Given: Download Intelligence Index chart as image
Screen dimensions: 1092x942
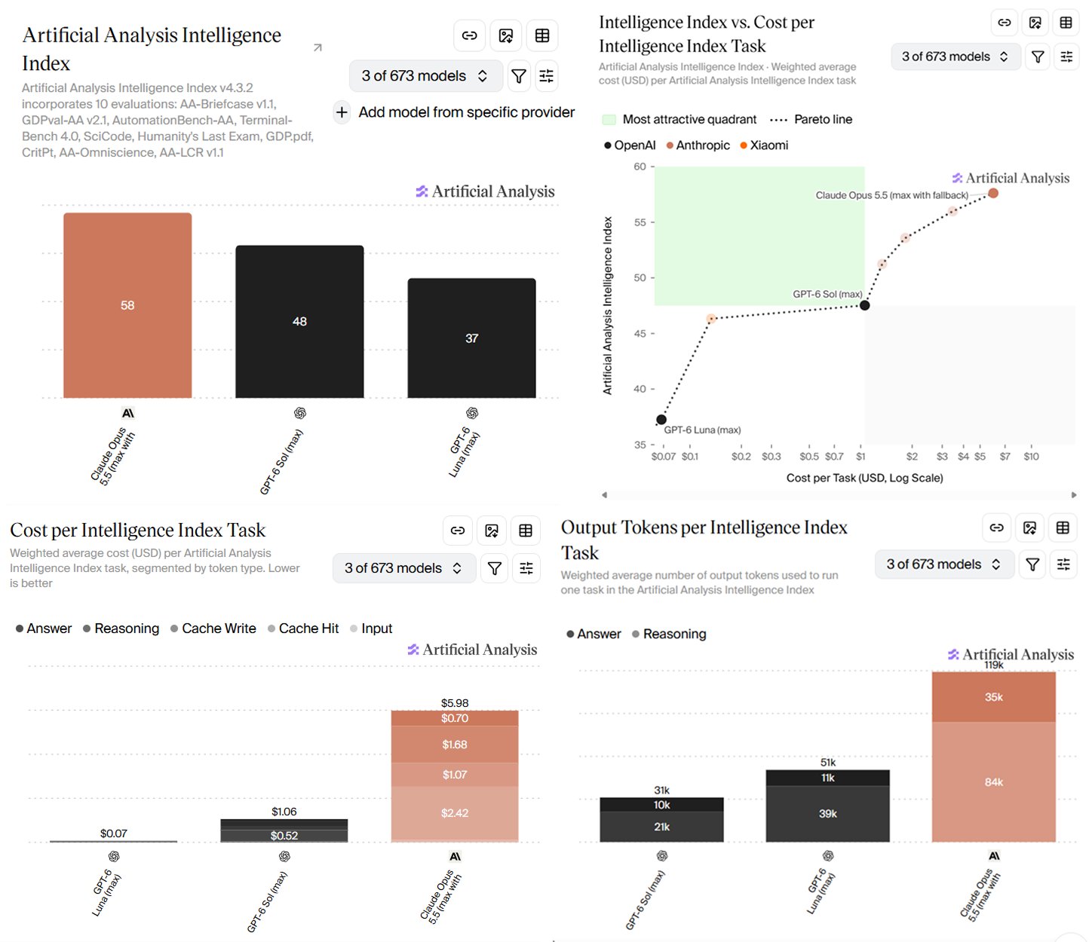Looking at the screenshot, I should pos(506,35).
